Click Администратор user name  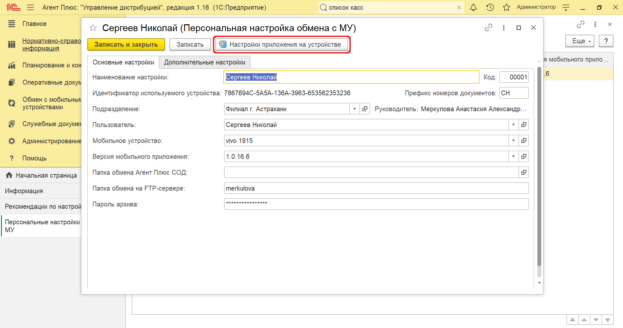coord(536,7)
